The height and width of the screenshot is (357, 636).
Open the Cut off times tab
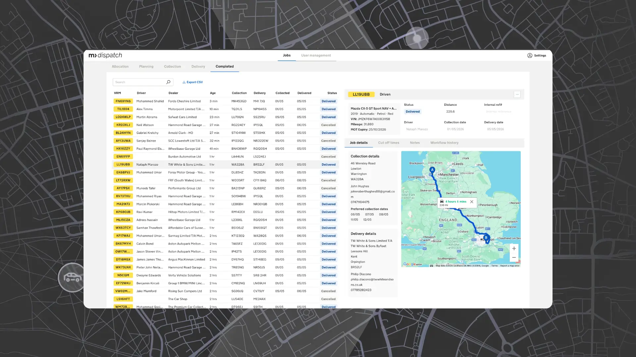(x=389, y=143)
